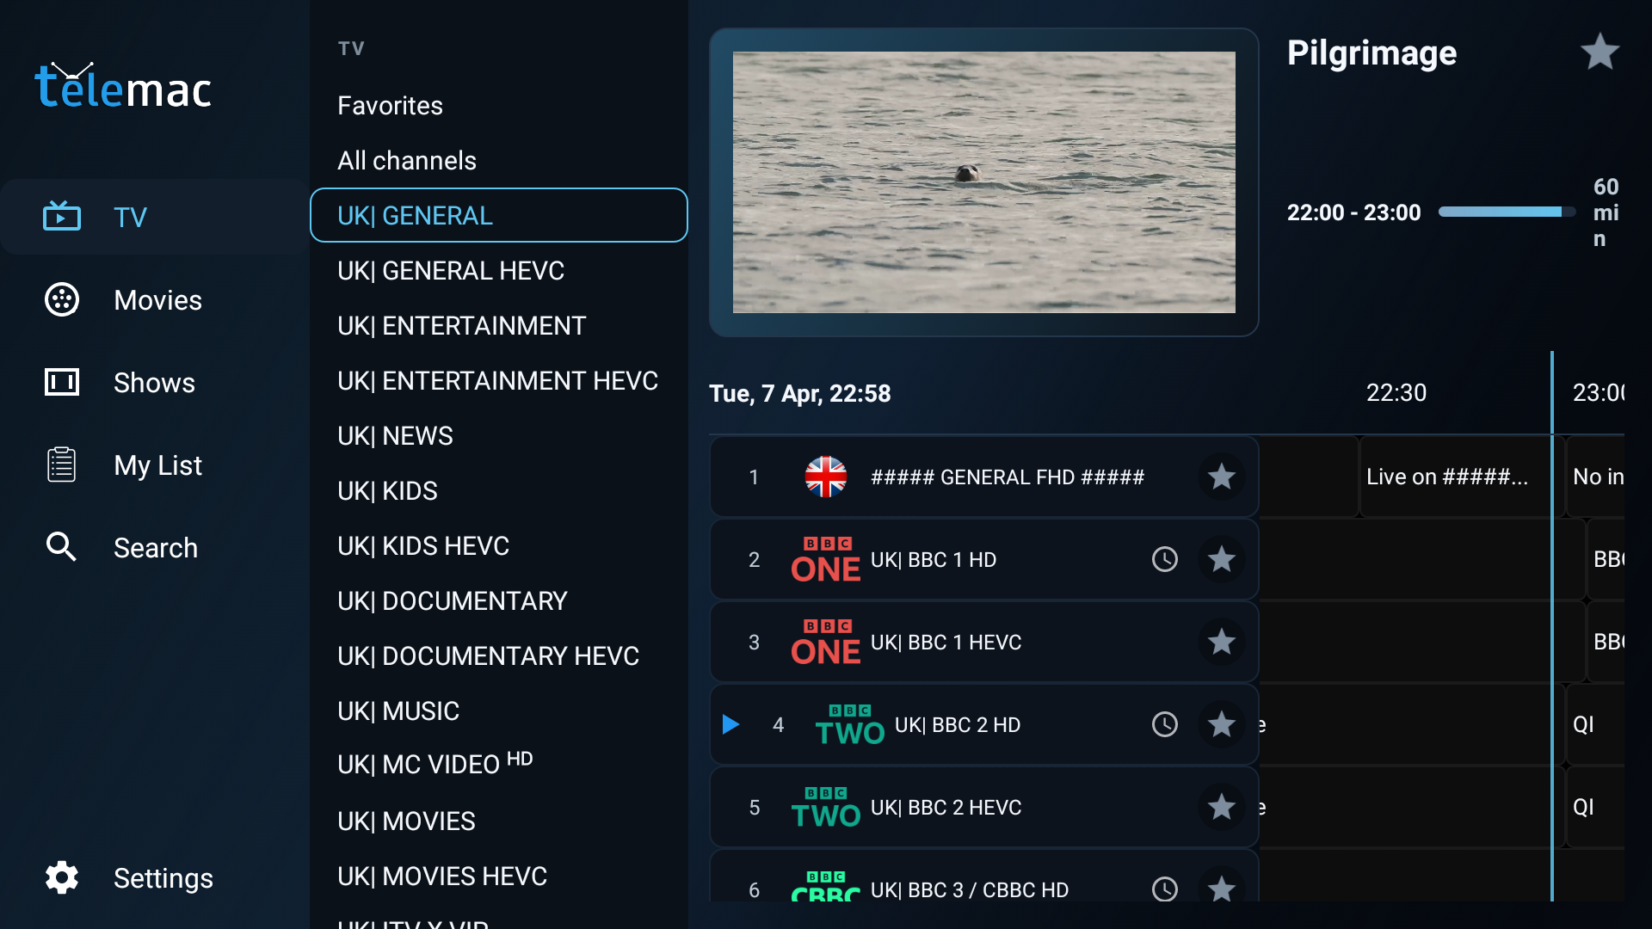Screen dimensions: 1652x929
Task: Click the Pilgrimage progress bar
Action: 1506,212
